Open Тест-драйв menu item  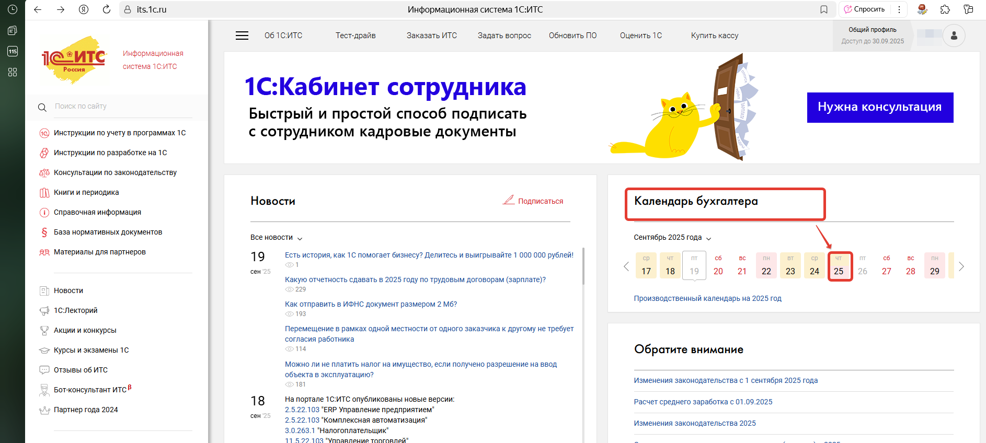coord(356,36)
